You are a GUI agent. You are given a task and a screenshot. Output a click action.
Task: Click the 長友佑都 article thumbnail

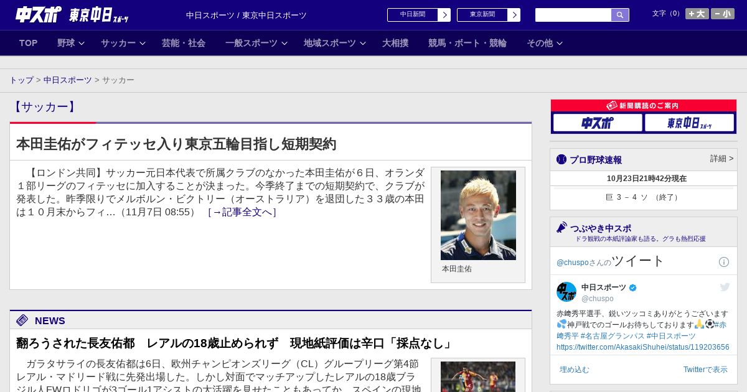tap(478, 376)
